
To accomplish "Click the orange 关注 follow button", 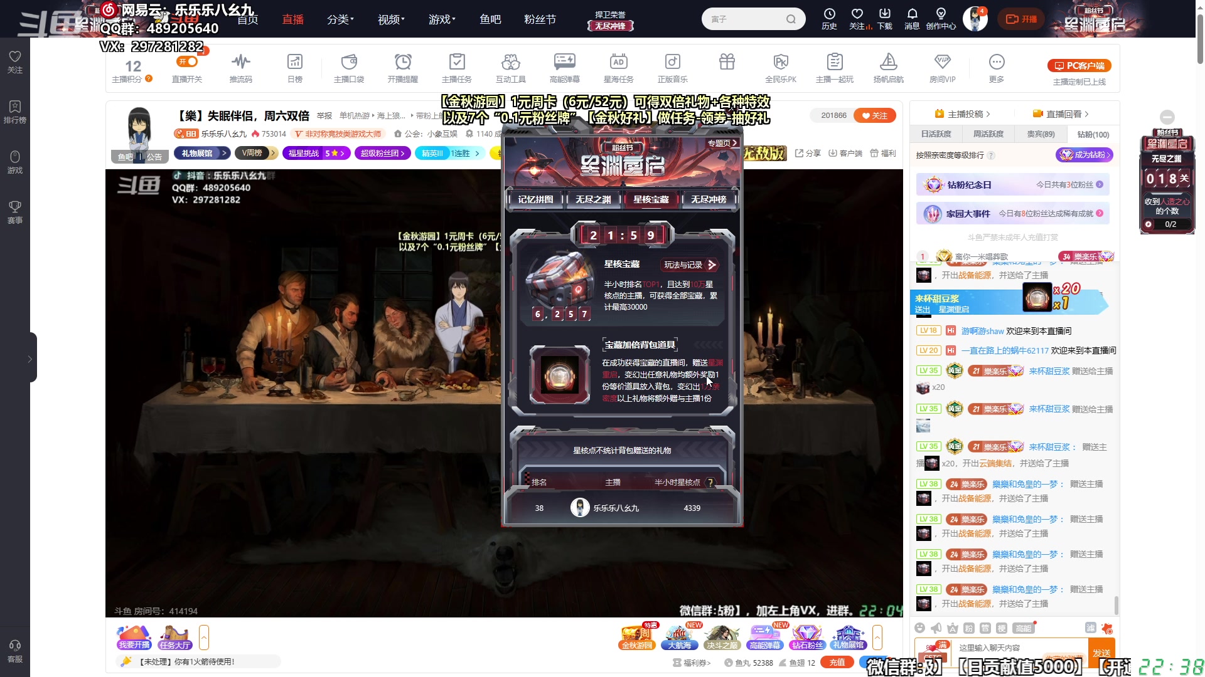I will pyautogui.click(x=875, y=115).
